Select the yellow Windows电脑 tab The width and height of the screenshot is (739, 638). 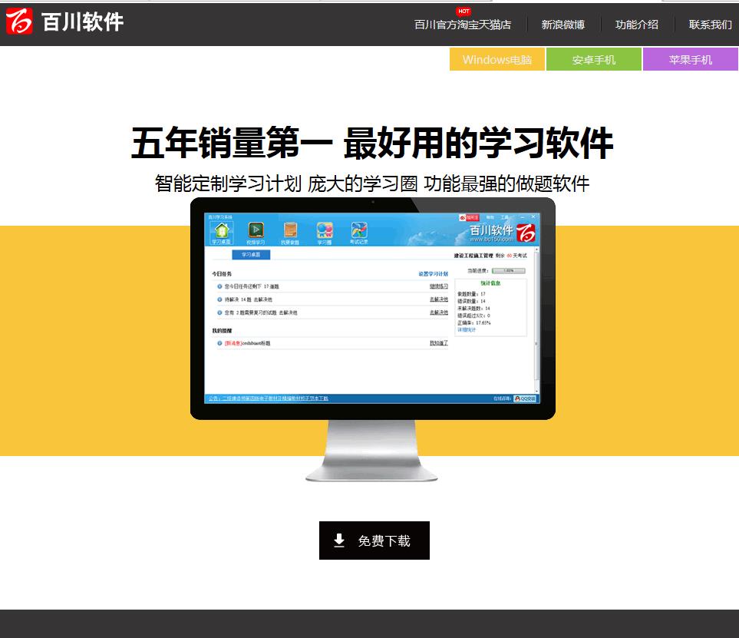click(497, 59)
